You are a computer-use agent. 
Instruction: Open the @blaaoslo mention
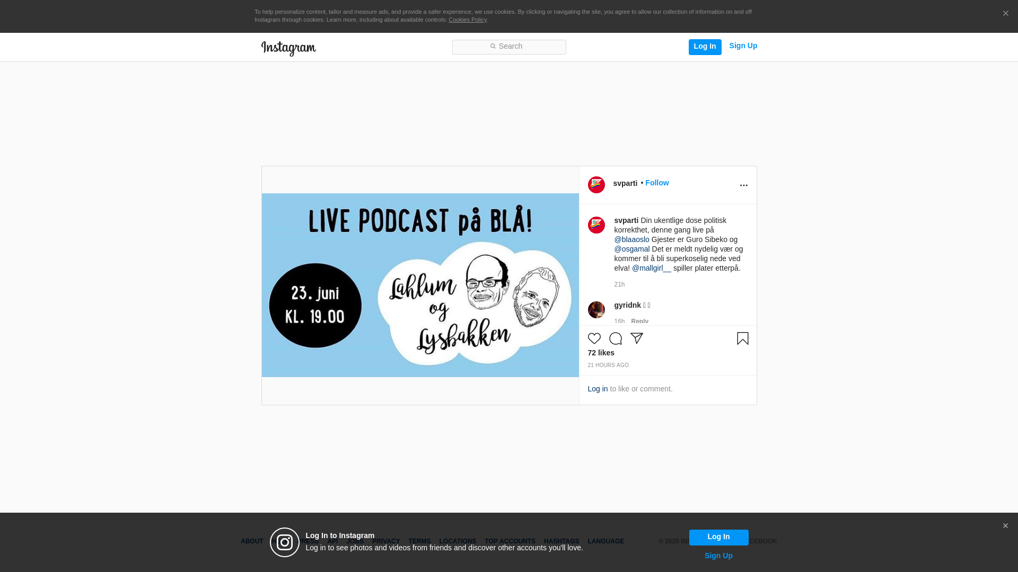(x=631, y=239)
